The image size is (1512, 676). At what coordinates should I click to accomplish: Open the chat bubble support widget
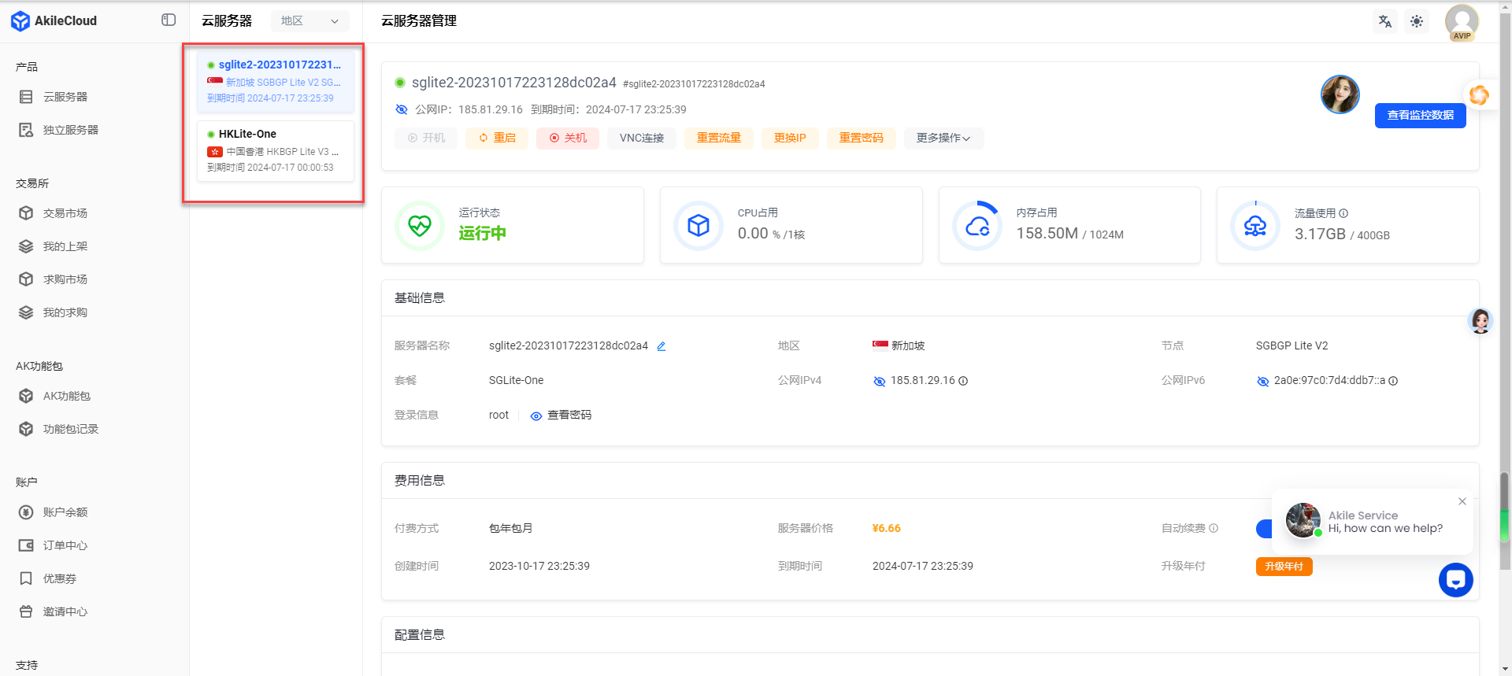coord(1456,580)
